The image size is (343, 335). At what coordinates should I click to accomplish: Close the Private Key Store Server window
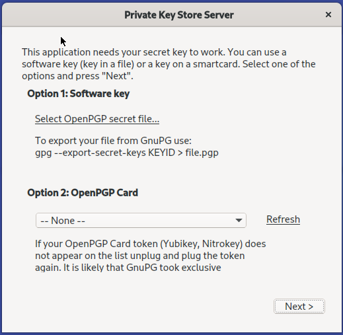tap(328, 15)
